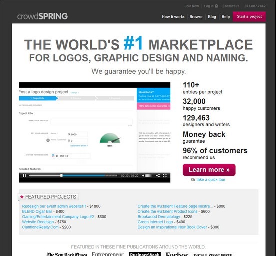Open the BLEND Cigar Bar project
Image resolution: width=276 pixels, height=256 pixels.
click(37, 211)
